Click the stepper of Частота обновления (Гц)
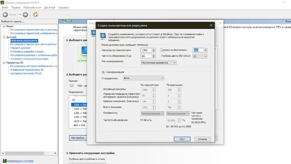The height and width of the screenshot is (164, 291). click(154, 56)
